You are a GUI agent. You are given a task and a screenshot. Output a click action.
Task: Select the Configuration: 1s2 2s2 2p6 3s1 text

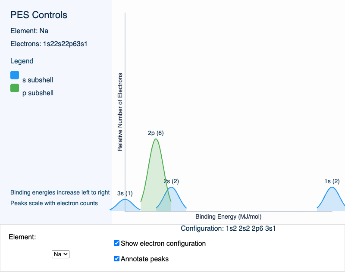click(x=228, y=228)
